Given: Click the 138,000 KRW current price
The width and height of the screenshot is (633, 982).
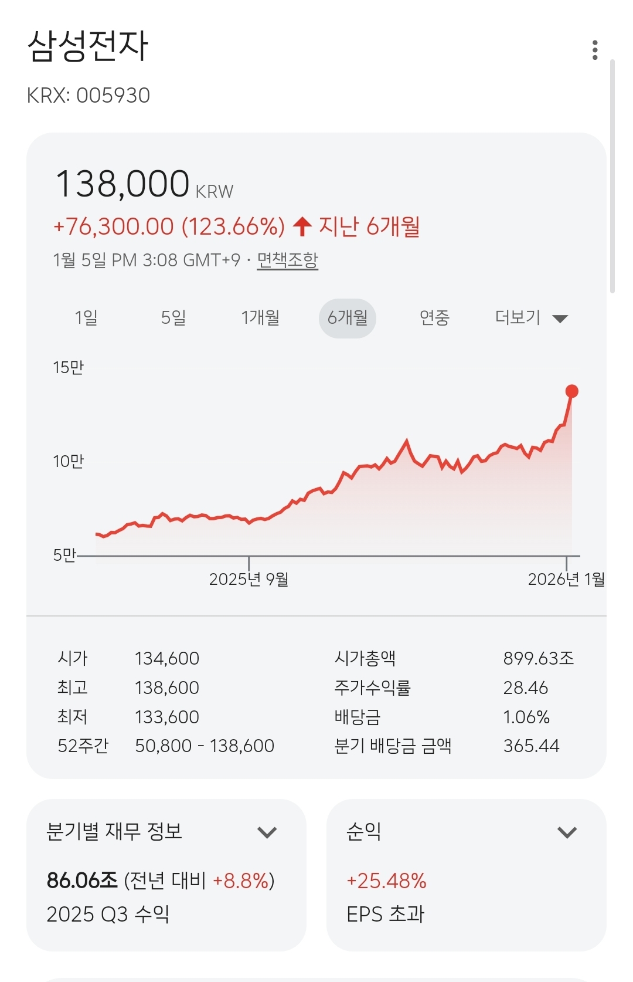Looking at the screenshot, I should coord(122,184).
